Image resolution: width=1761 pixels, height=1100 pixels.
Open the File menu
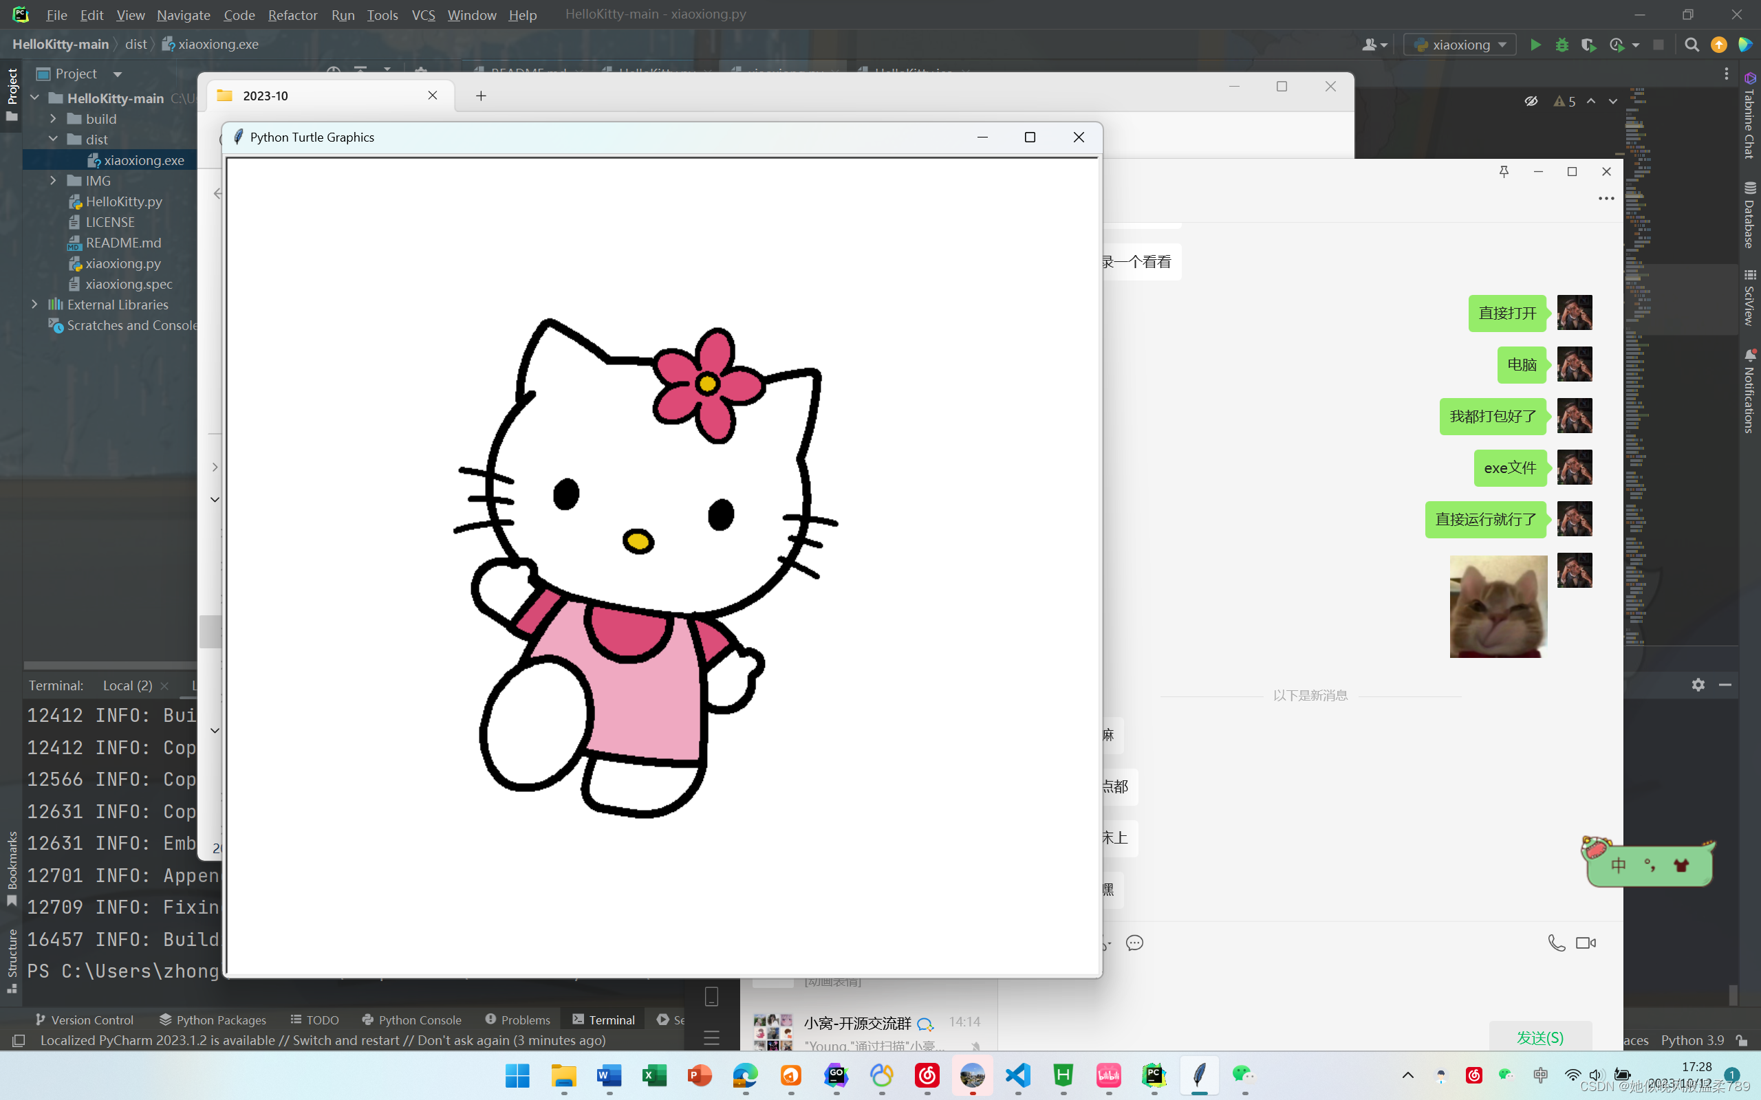[x=56, y=14]
